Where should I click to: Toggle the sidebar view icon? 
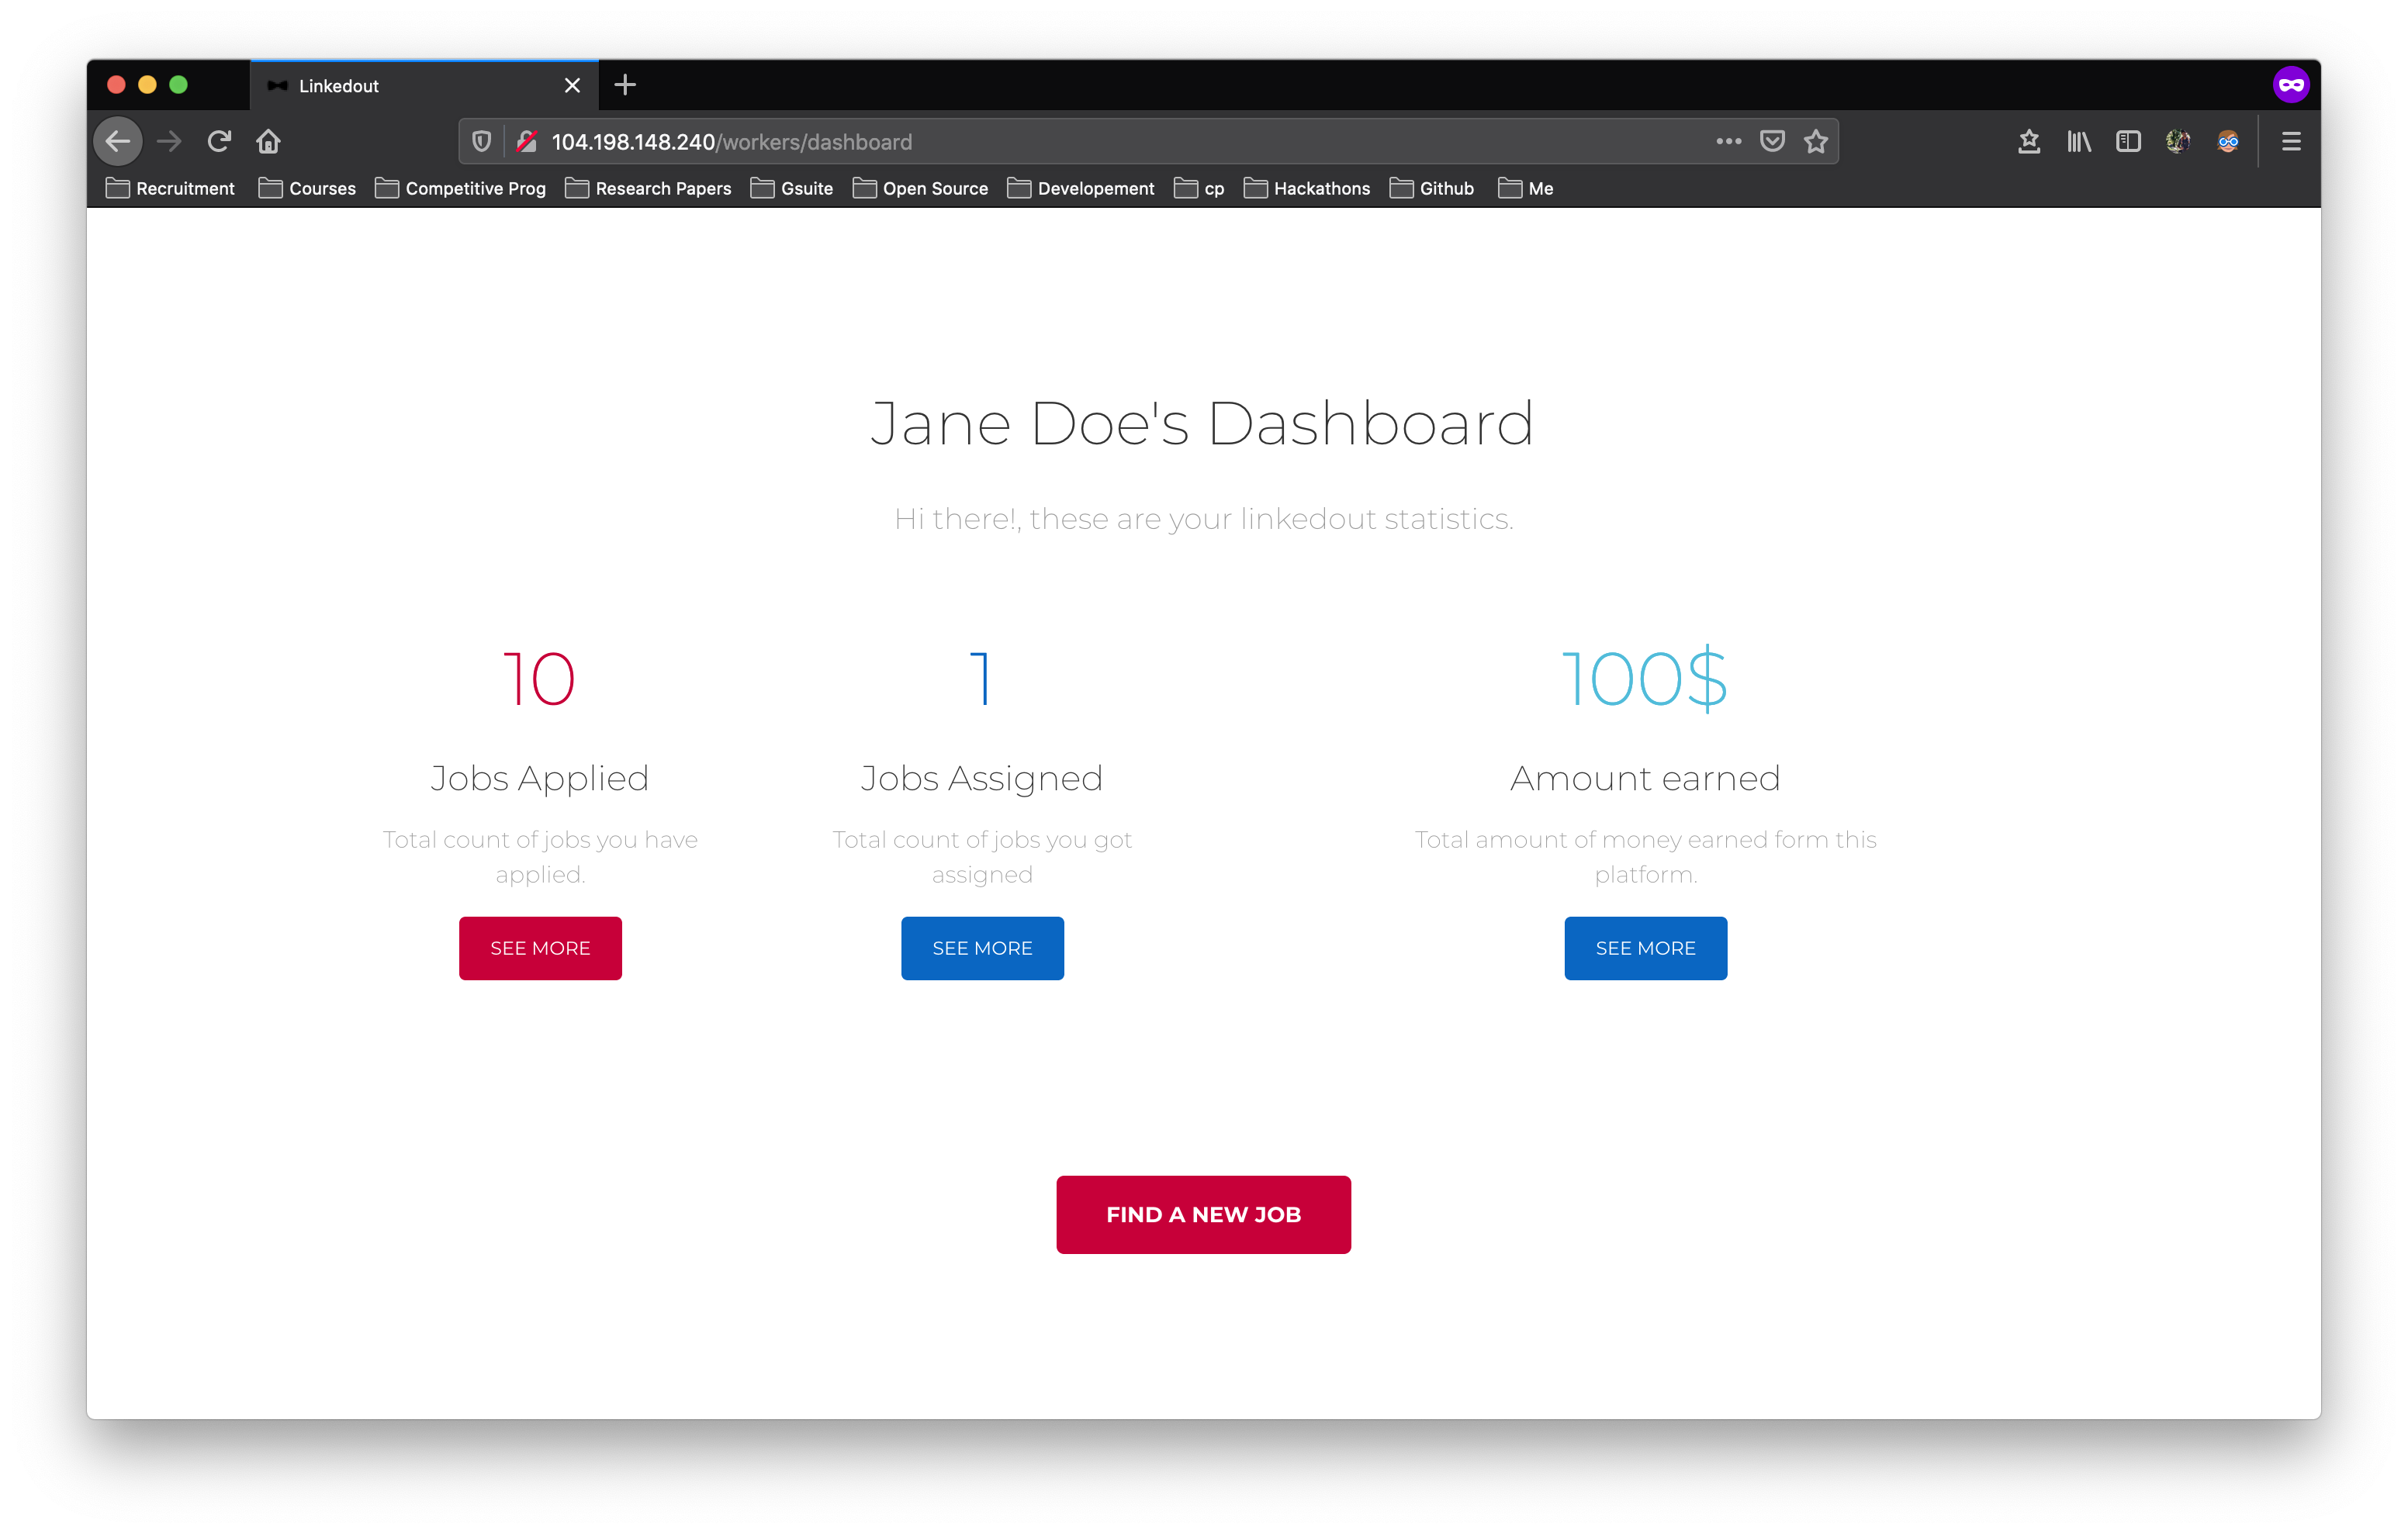(x=2128, y=141)
